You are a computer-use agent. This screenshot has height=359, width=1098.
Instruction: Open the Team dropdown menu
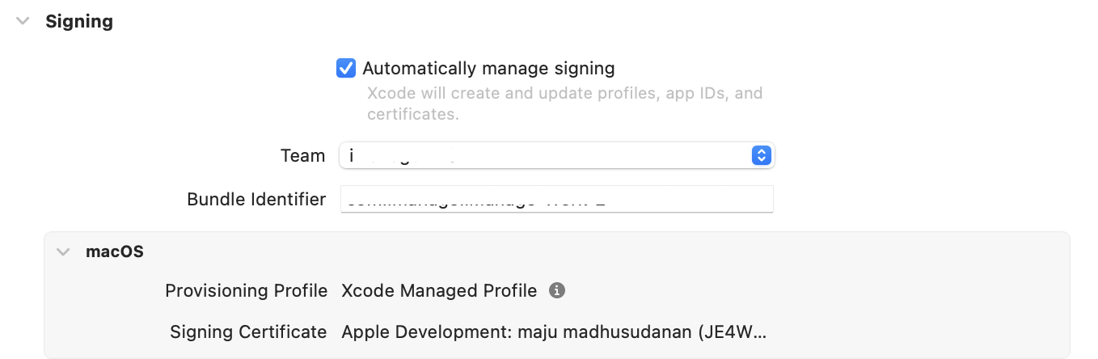click(x=556, y=155)
